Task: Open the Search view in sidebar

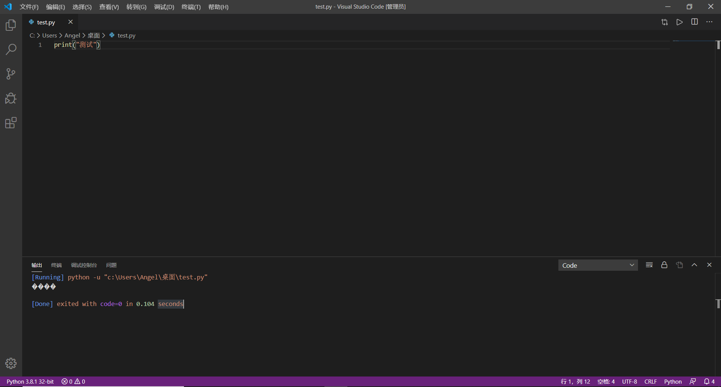Action: (11, 49)
